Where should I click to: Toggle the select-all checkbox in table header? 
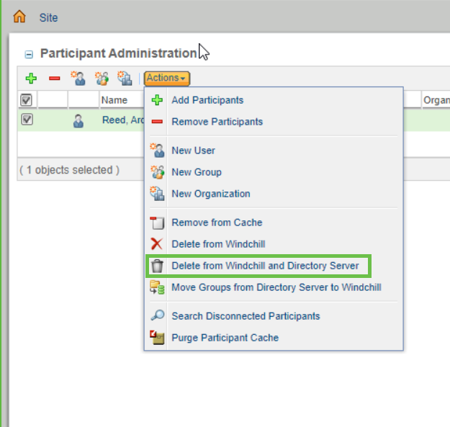tap(27, 100)
